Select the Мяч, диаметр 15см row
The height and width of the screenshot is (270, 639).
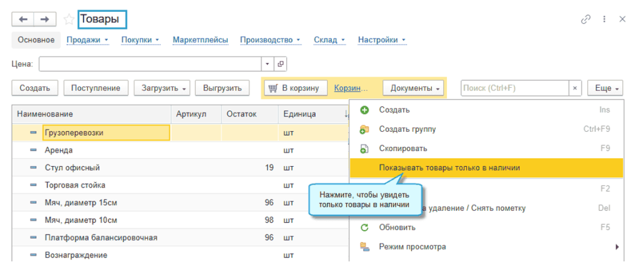(180, 203)
